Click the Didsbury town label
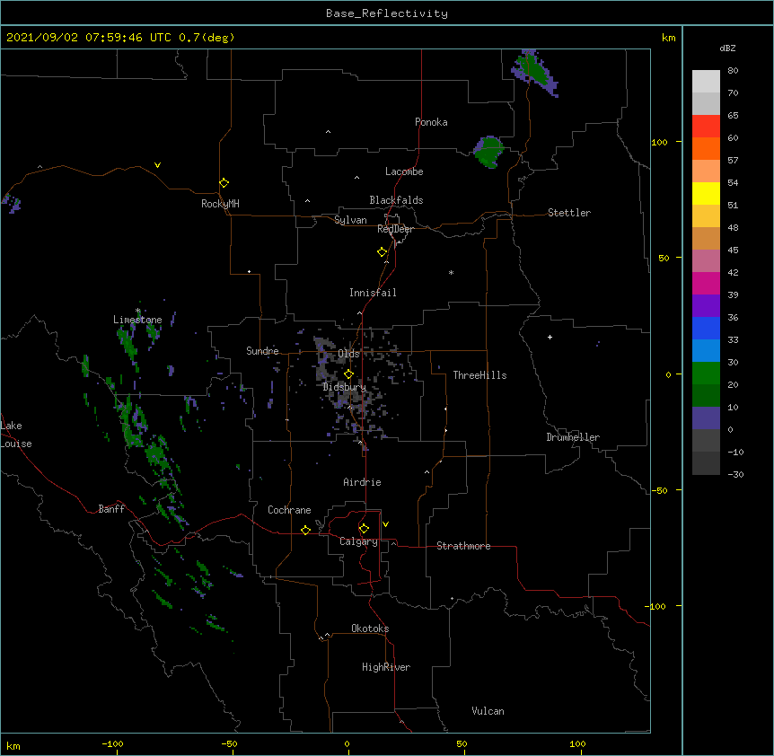 click(344, 387)
